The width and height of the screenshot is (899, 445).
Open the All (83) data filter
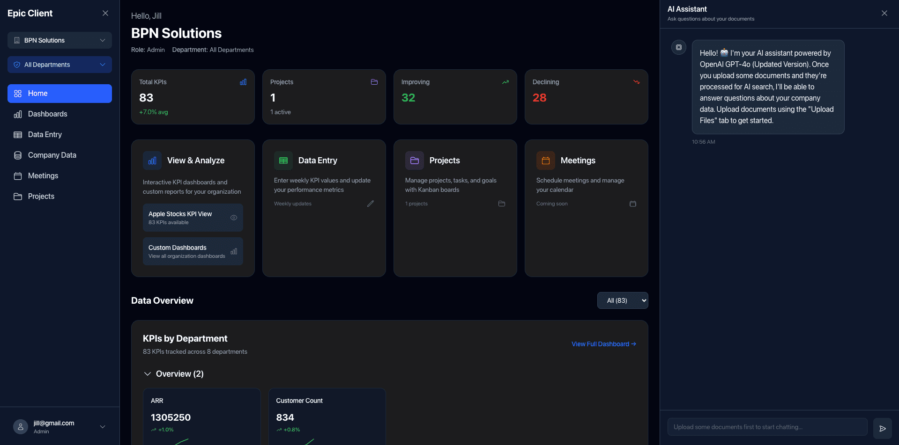623,300
